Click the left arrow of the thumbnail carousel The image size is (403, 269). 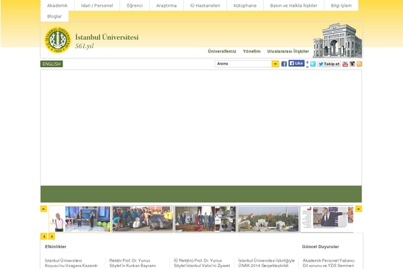pos(44,208)
